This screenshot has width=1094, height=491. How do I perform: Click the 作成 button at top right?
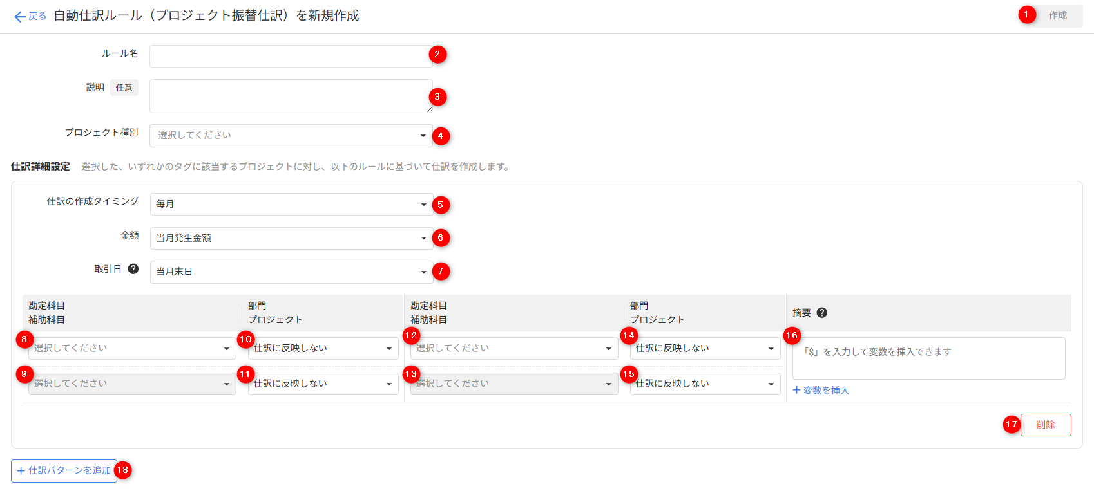coord(1057,15)
